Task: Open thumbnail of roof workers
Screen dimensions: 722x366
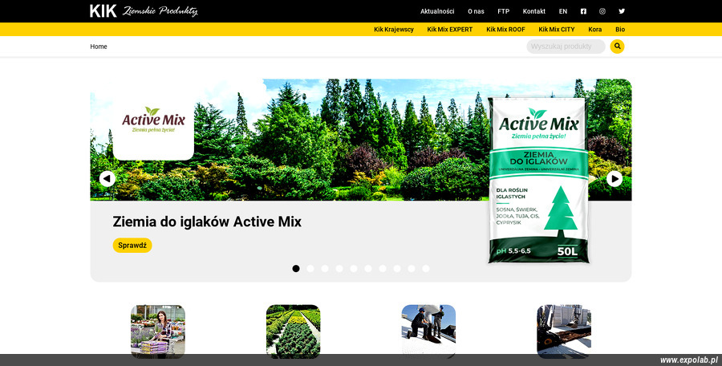Action: (428, 331)
